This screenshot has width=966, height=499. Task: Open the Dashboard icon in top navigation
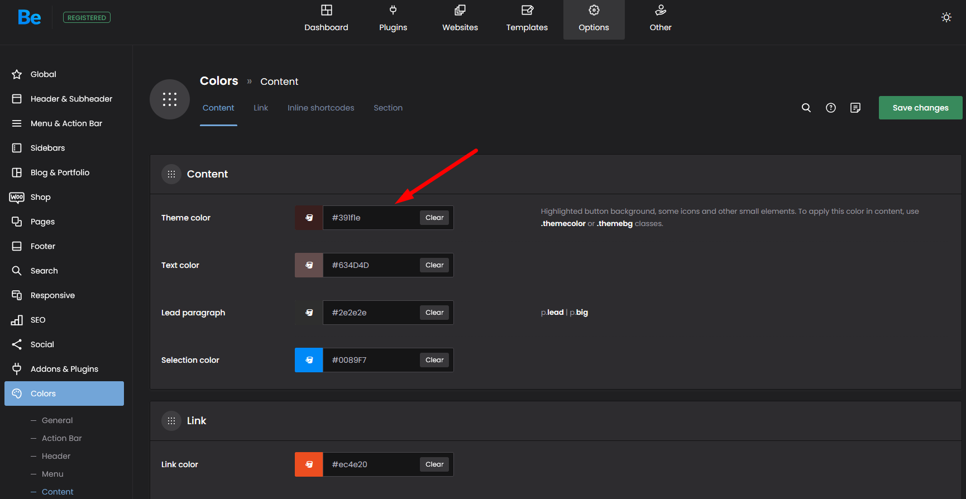coord(327,10)
